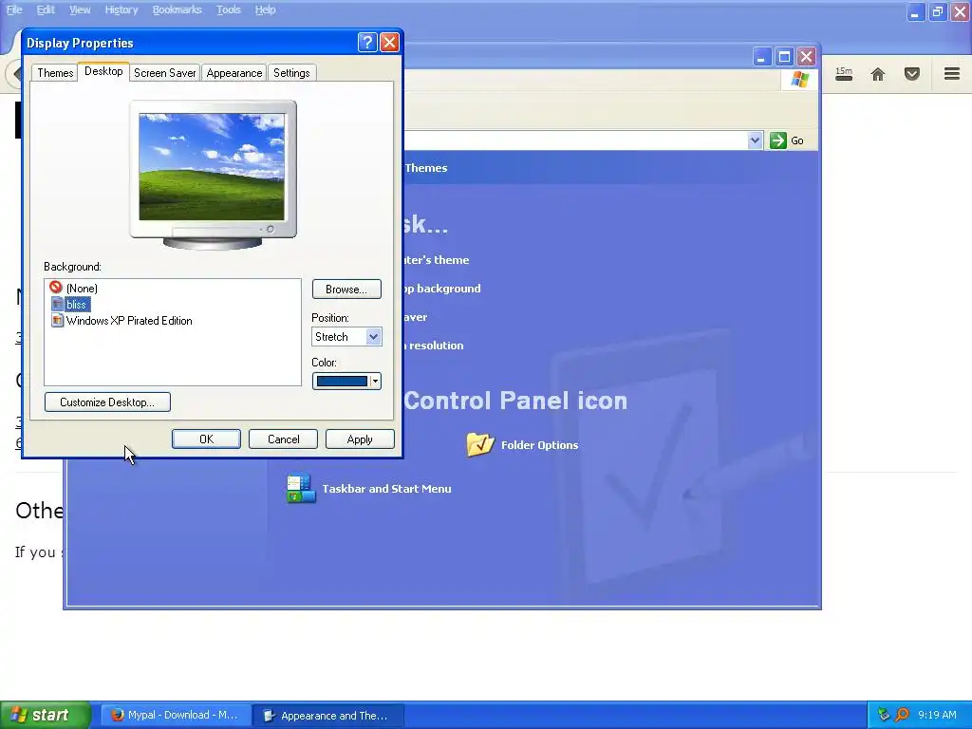
Task: Click Apply in Display Properties
Action: [360, 439]
